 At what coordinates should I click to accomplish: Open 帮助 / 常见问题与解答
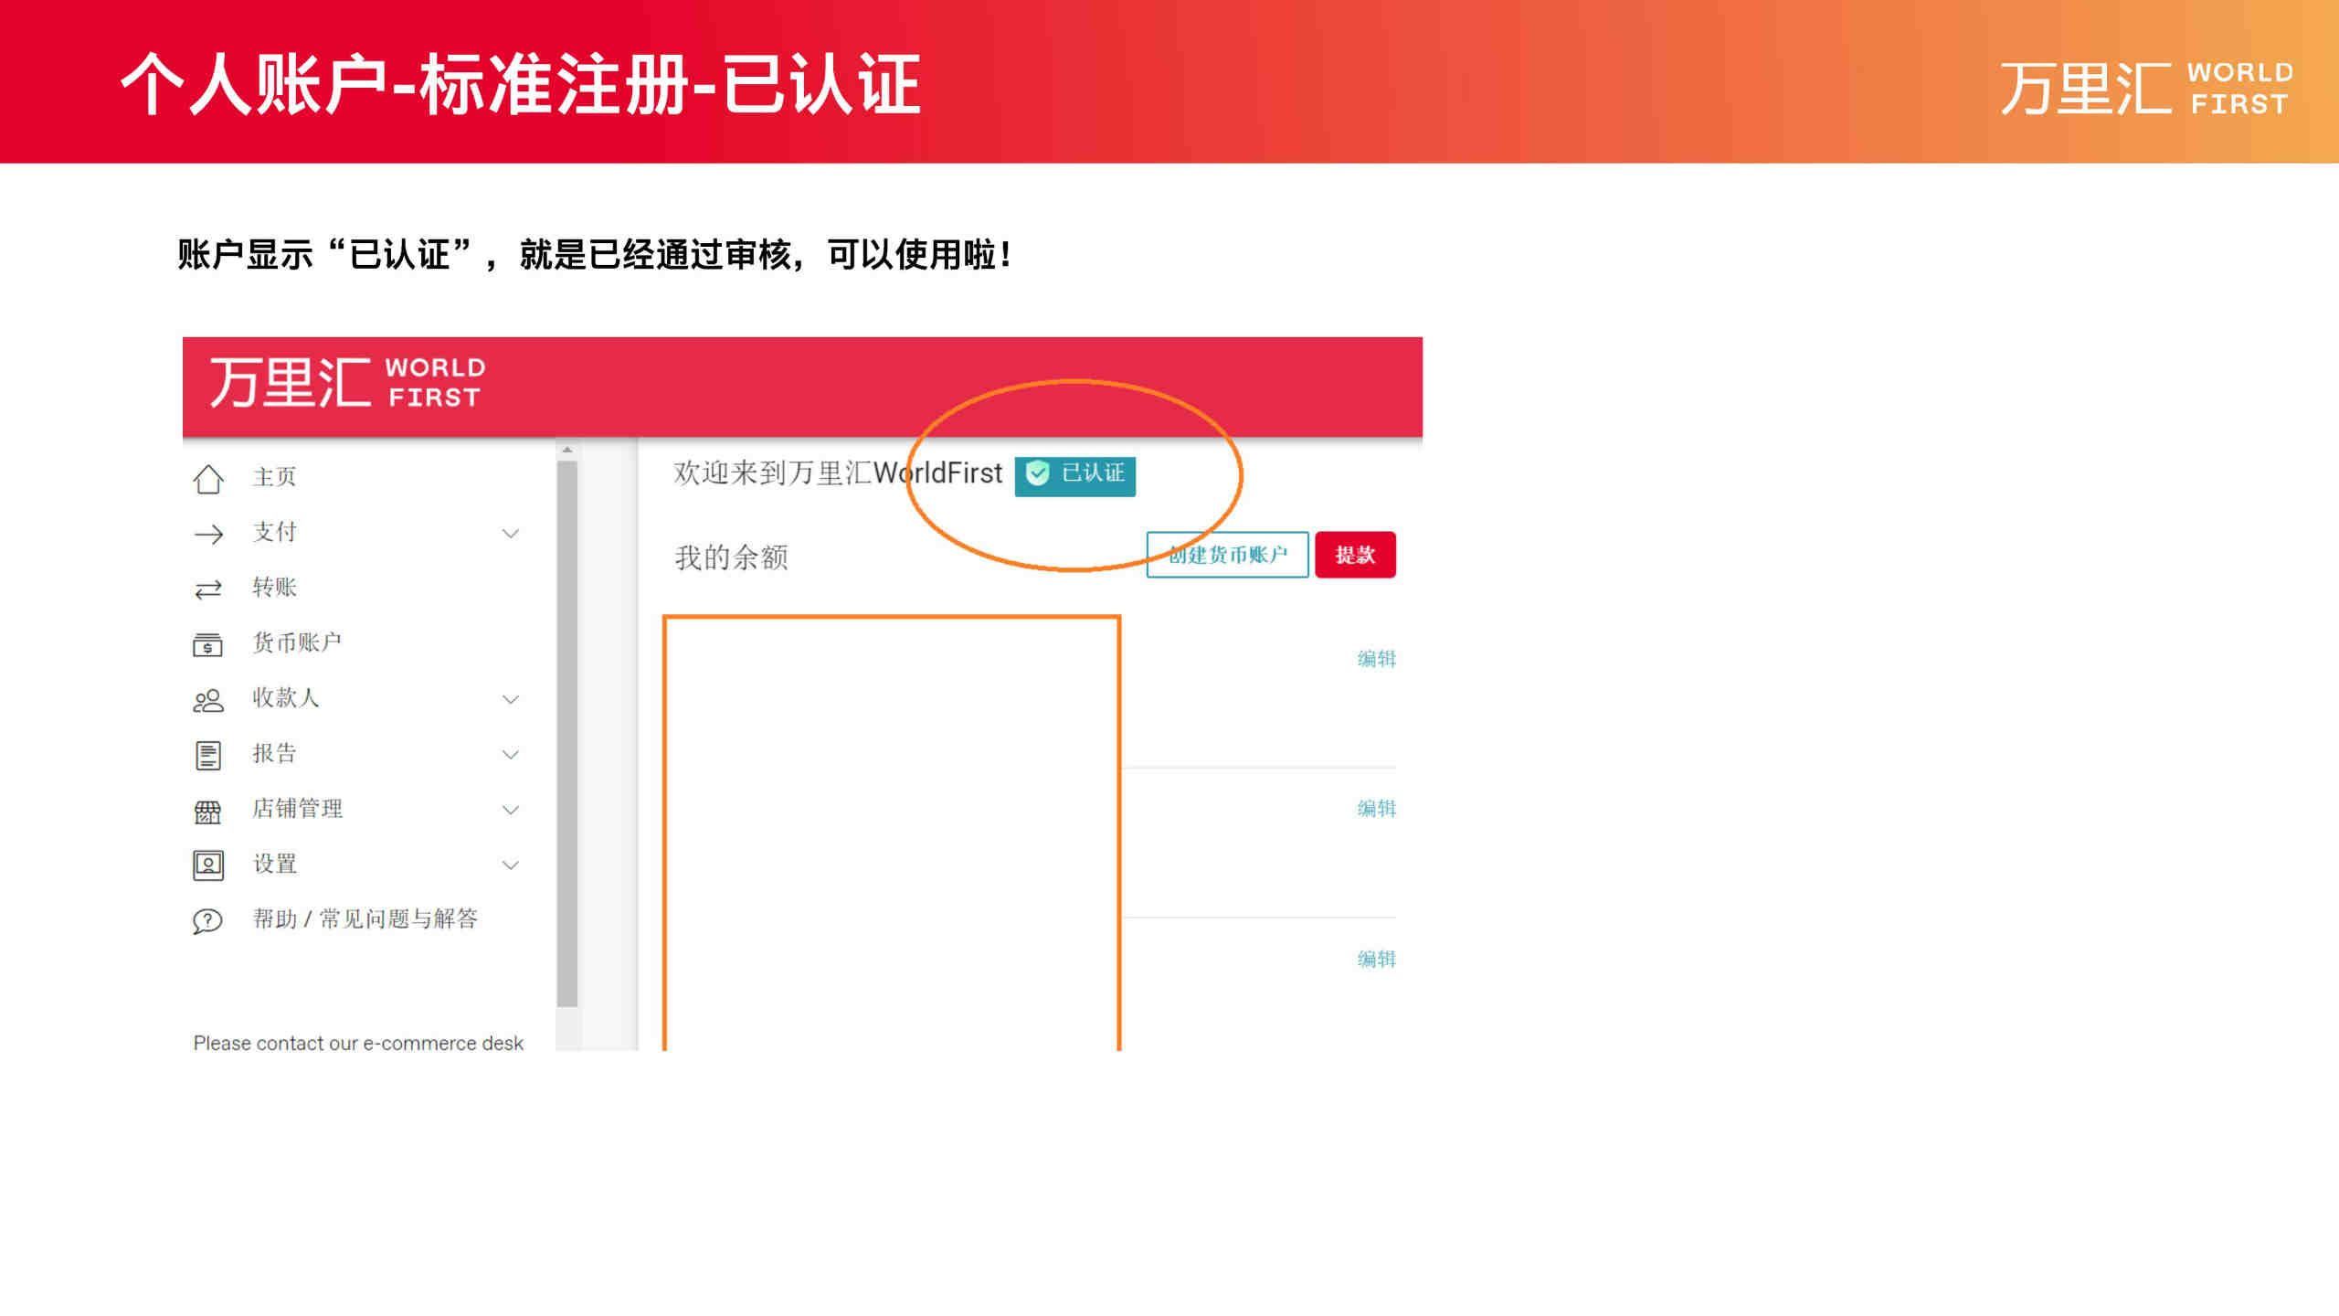pyautogui.click(x=365, y=918)
